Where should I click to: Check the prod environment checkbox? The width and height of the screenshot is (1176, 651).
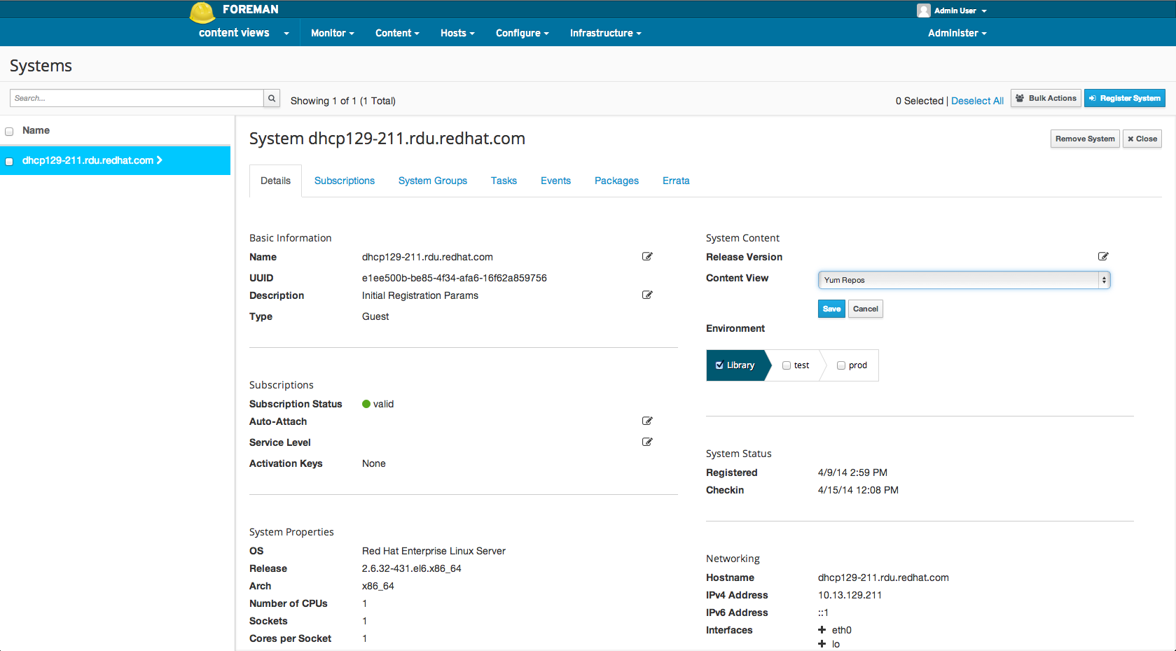tap(841, 365)
